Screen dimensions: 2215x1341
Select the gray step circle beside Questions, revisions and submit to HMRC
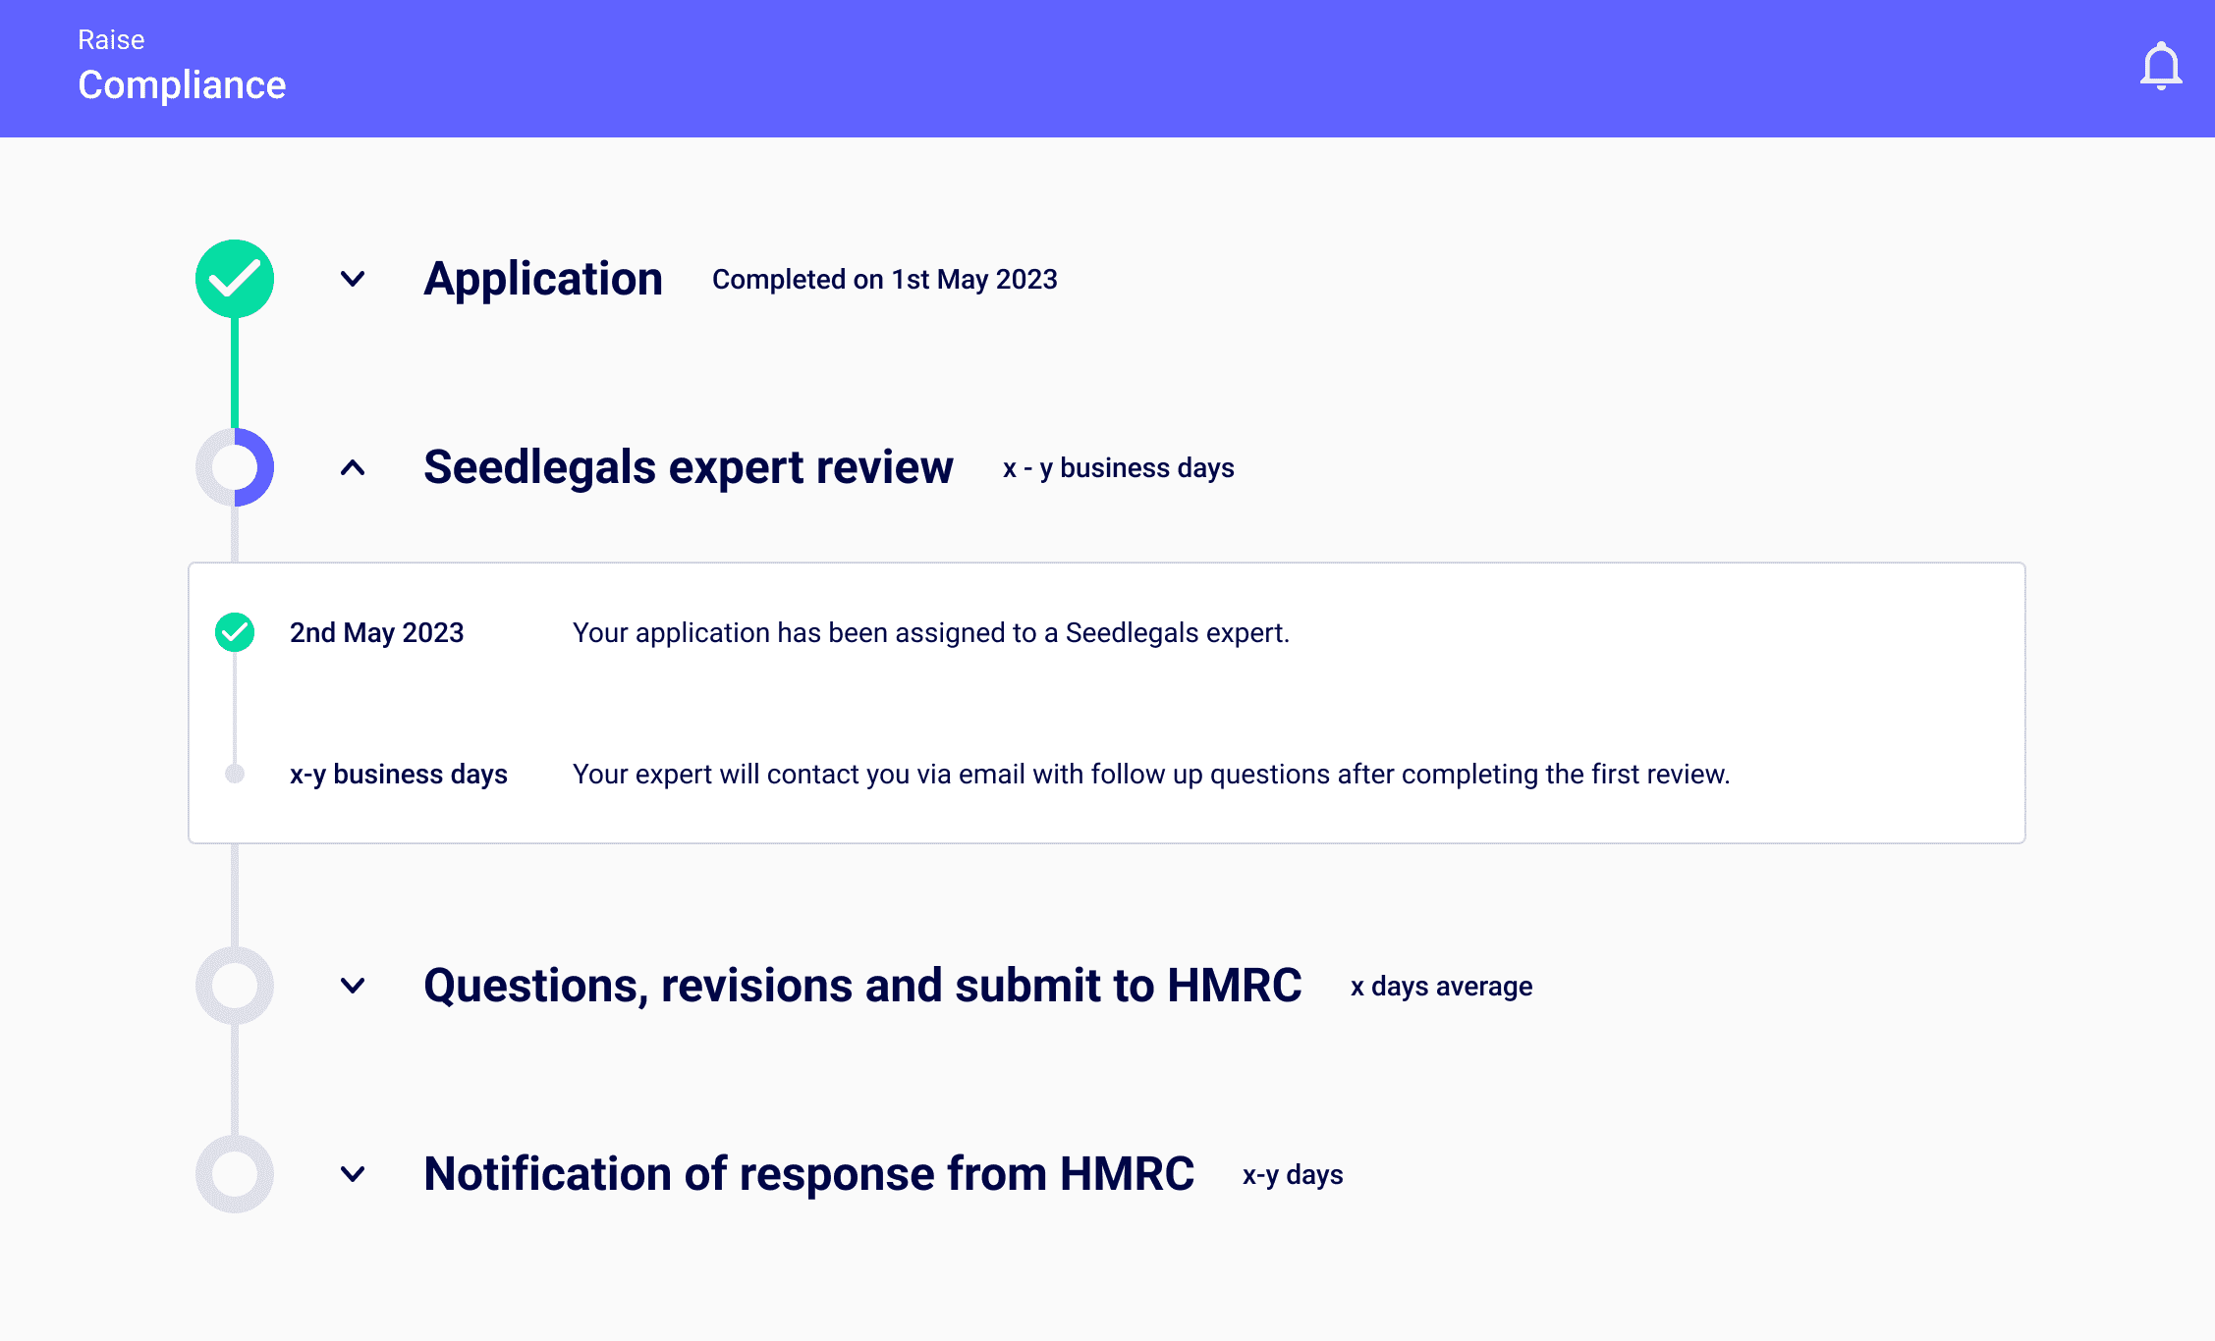[235, 985]
